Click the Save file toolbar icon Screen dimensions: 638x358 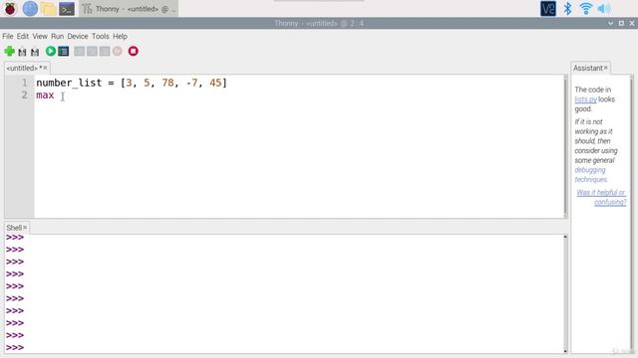coord(35,52)
